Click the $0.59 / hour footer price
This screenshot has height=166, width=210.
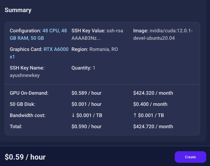25,157
